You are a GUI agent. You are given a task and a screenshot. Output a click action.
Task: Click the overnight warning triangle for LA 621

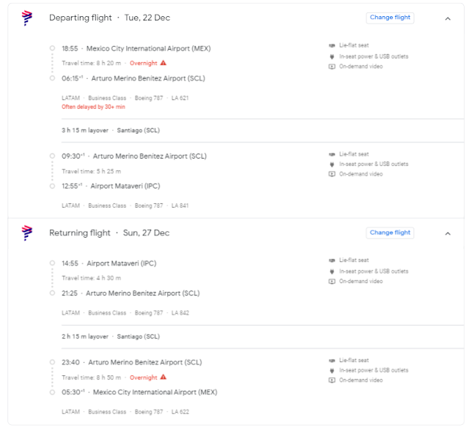coord(163,63)
